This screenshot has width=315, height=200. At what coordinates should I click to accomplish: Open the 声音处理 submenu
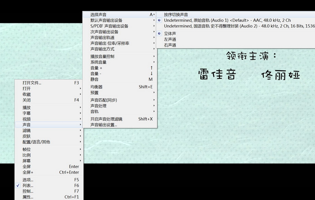(98, 106)
